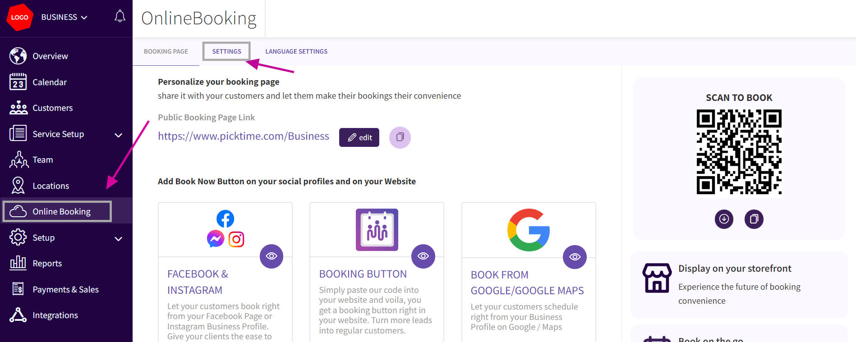Open Integrations from the sidebar
Viewport: 856px width, 342px height.
tap(55, 315)
